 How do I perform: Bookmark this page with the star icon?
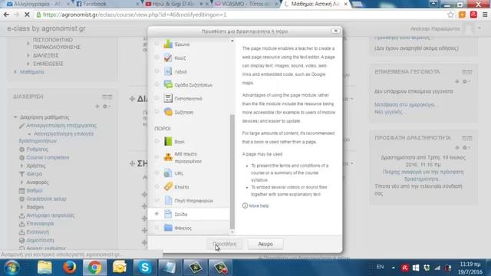click(450, 15)
